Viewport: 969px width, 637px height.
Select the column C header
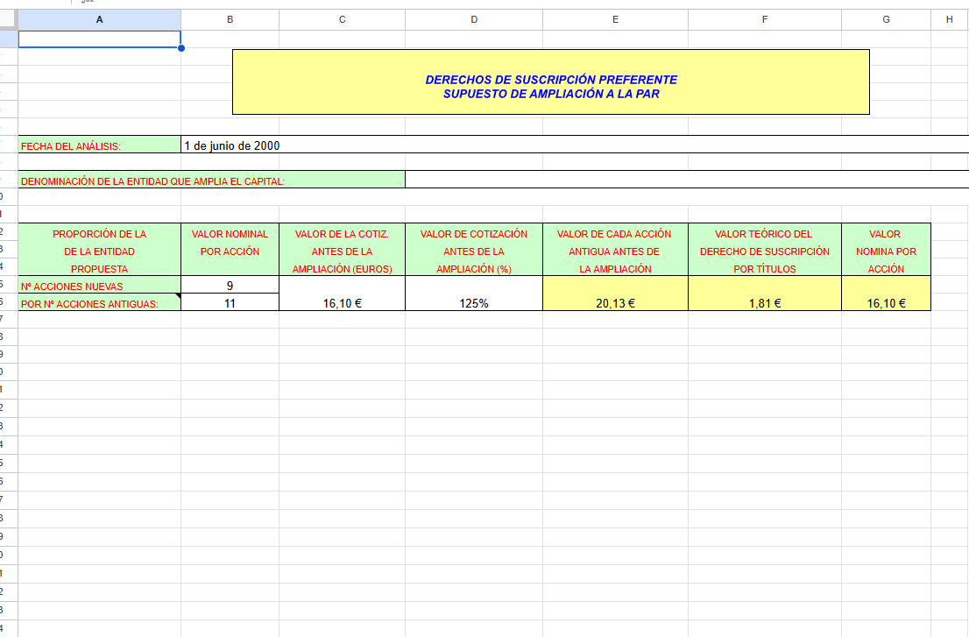click(x=342, y=18)
